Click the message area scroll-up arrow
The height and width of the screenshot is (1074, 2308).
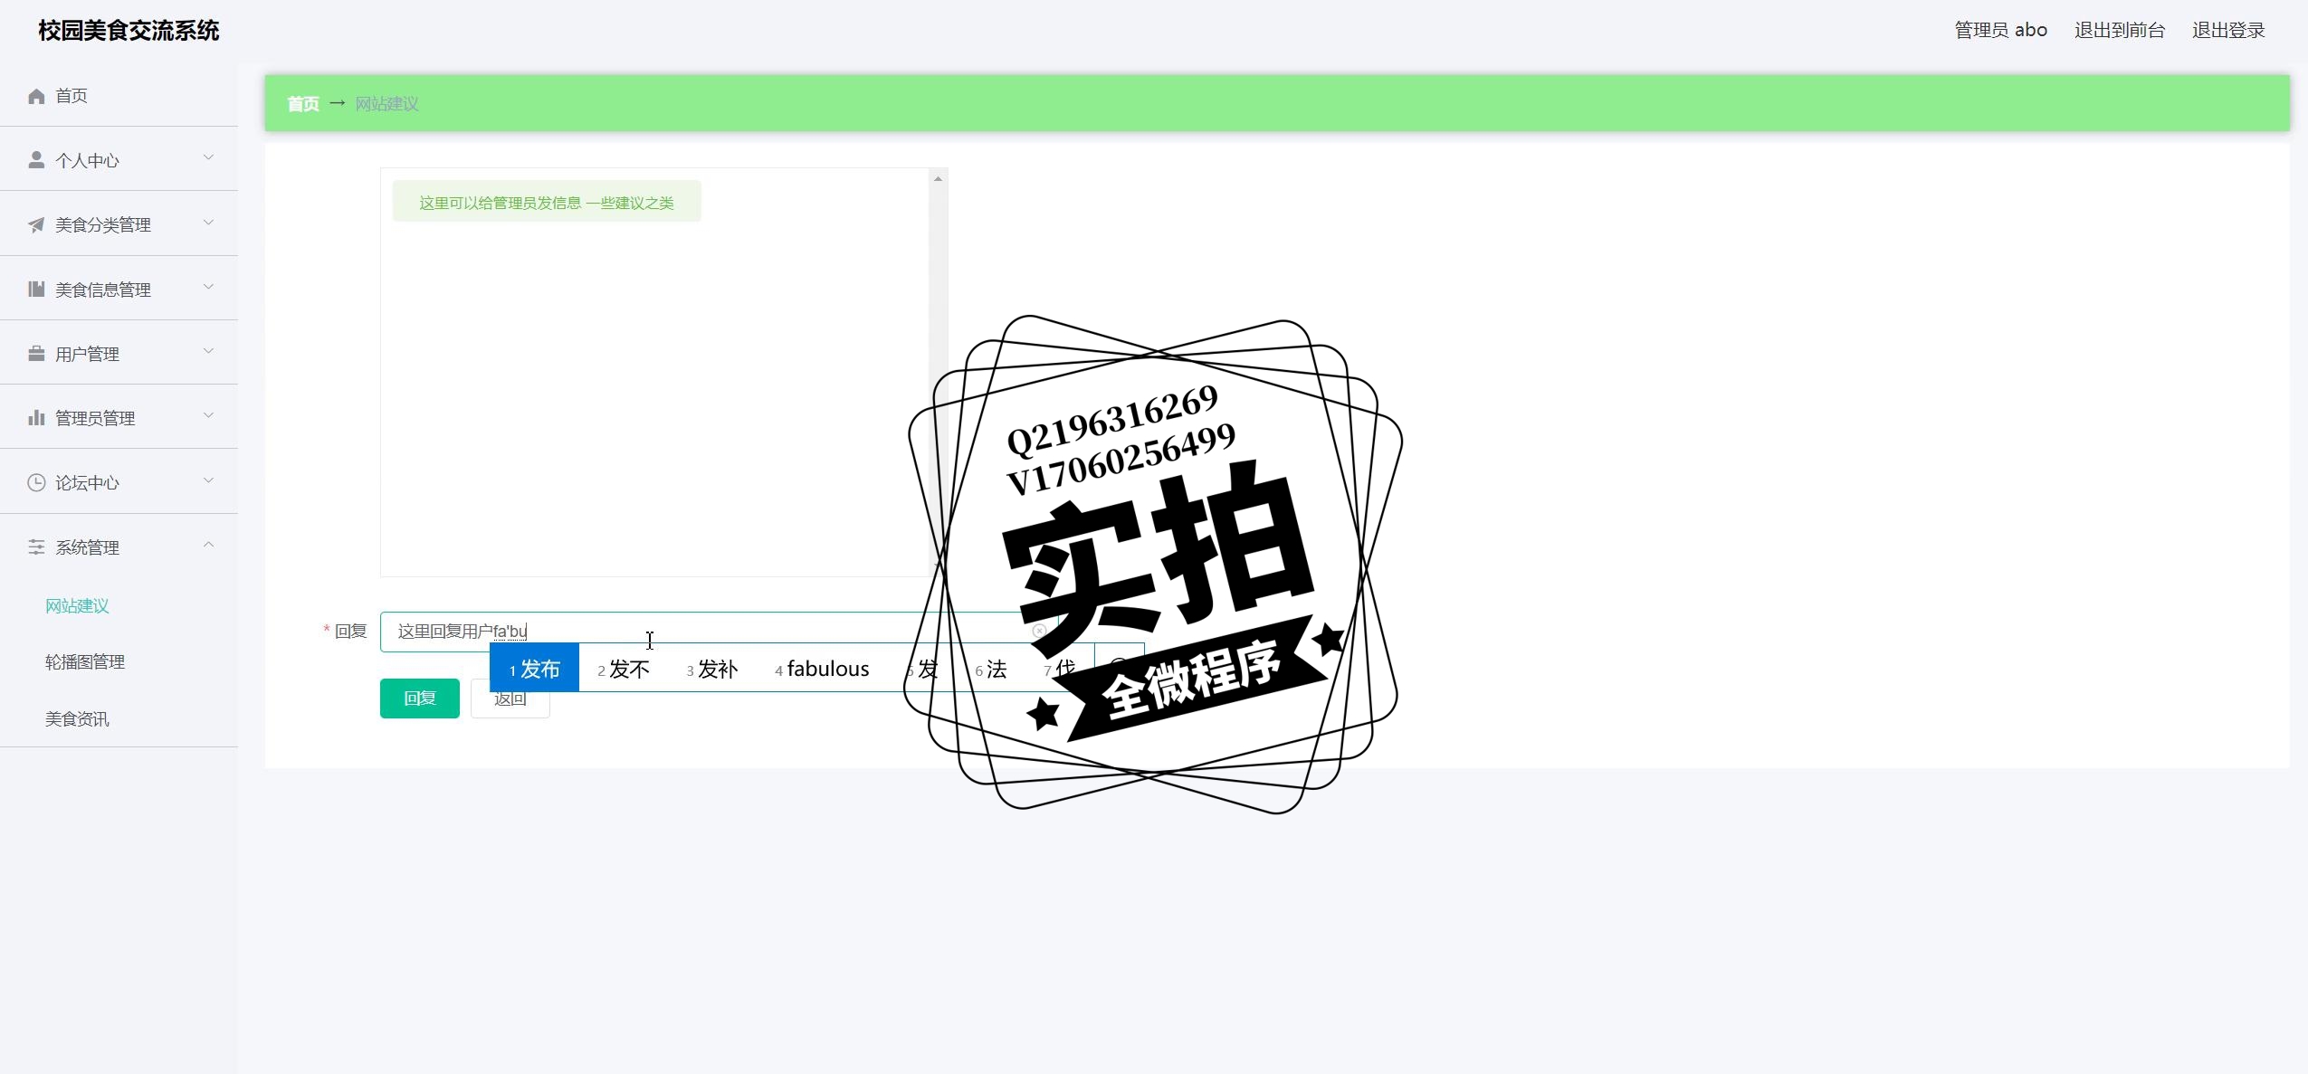[939, 178]
